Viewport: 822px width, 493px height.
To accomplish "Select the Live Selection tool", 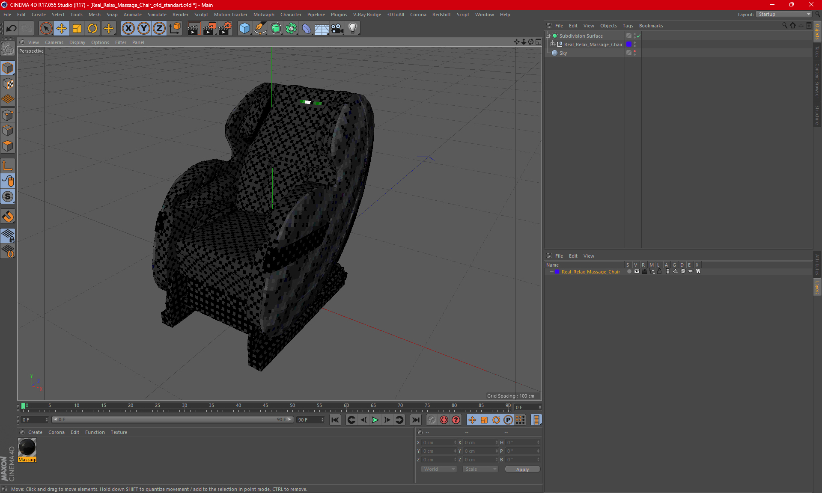I will (46, 29).
